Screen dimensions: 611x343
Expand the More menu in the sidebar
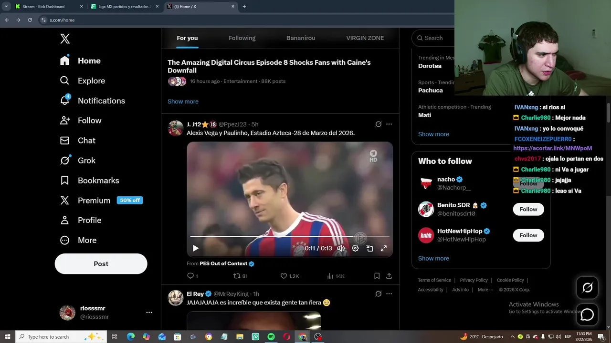78,240
